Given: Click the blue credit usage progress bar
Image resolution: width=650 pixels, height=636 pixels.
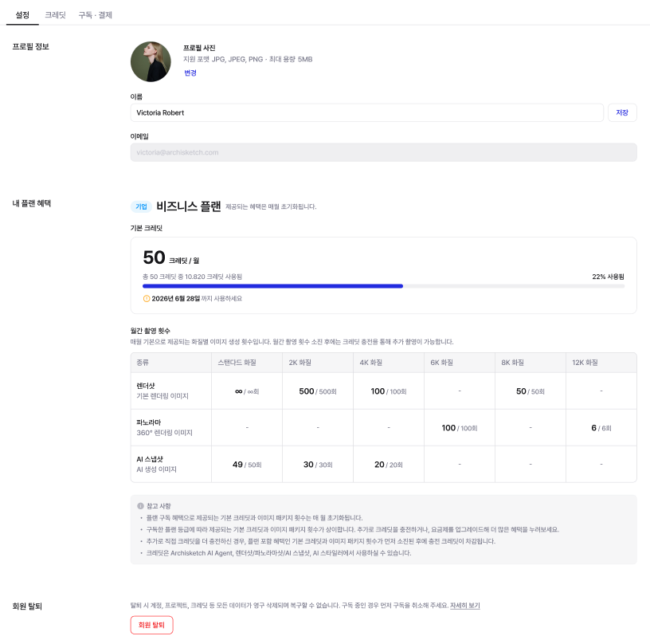Looking at the screenshot, I should (272, 286).
